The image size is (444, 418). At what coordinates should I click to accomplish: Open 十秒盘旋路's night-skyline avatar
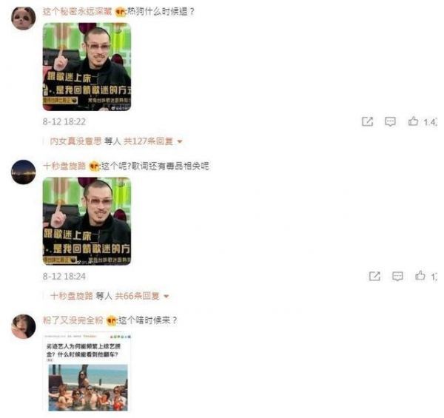[x=23, y=172]
